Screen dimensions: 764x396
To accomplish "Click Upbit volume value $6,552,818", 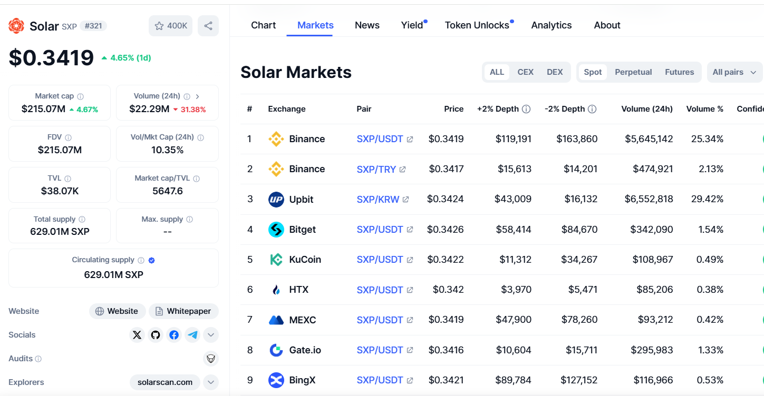I will pos(649,200).
